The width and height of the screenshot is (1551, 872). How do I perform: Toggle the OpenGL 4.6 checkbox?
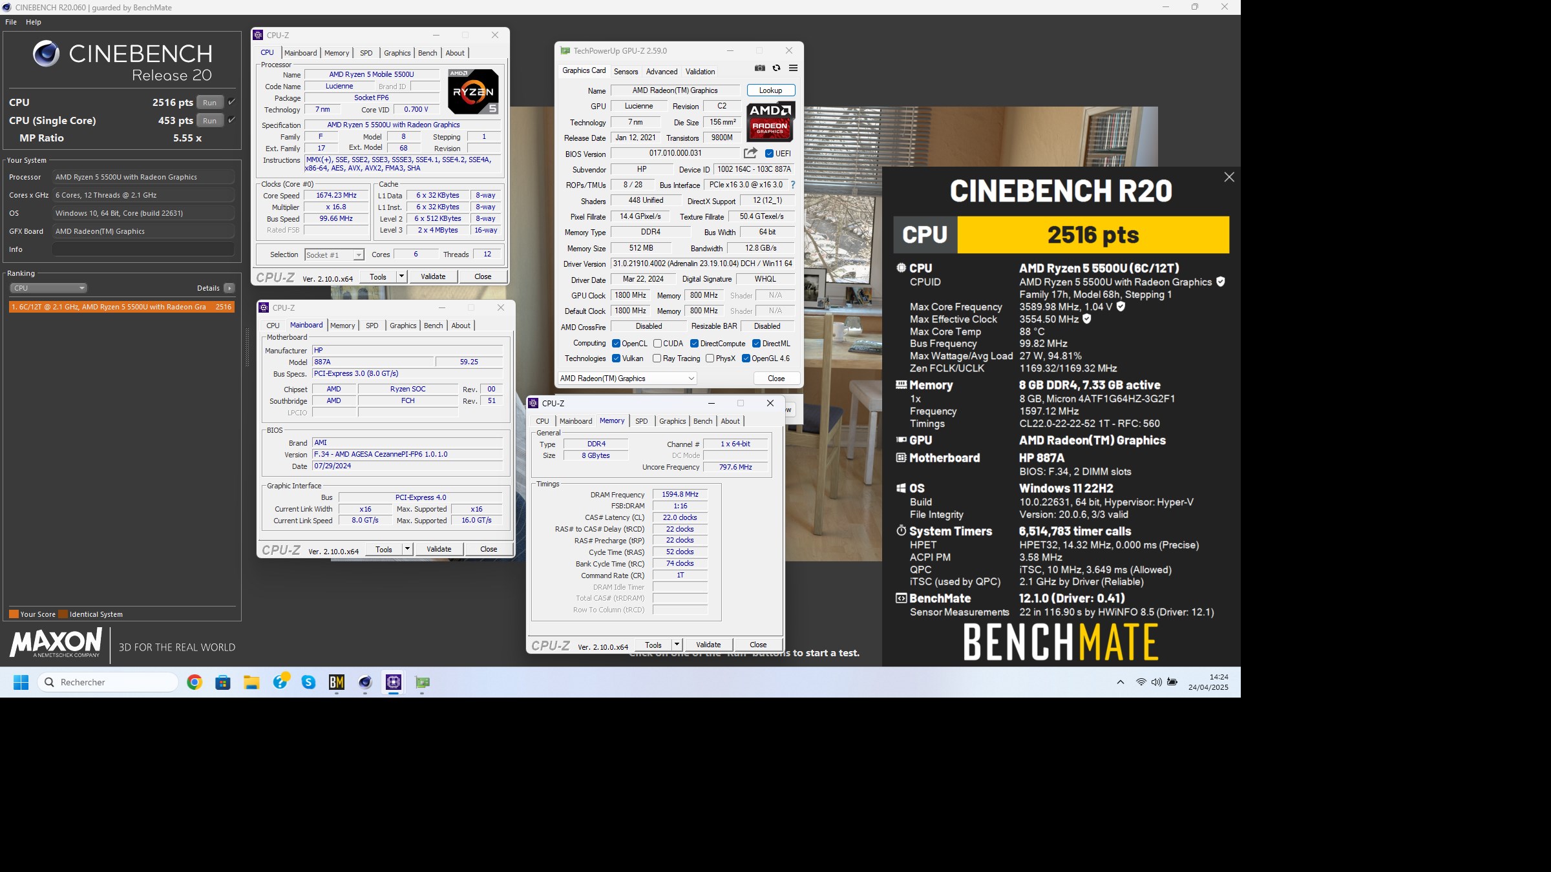click(x=746, y=358)
